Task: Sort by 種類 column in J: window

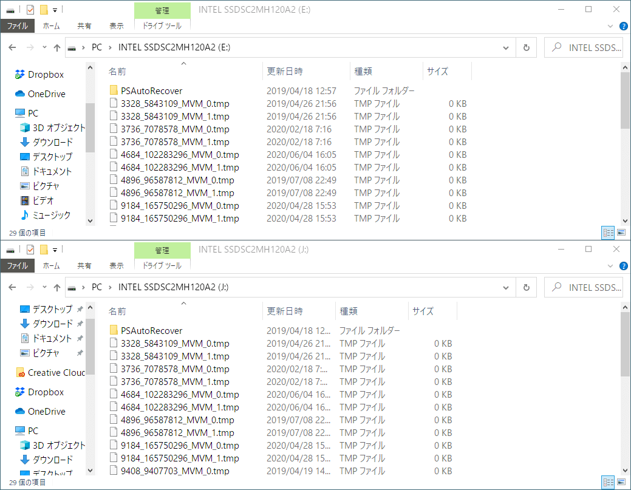Action: pyautogui.click(x=349, y=311)
